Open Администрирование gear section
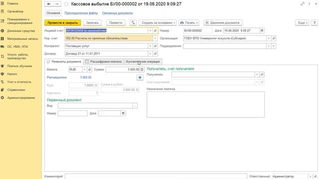Image resolution: width=319 pixels, height=179 pixels. click(x=2, y=98)
